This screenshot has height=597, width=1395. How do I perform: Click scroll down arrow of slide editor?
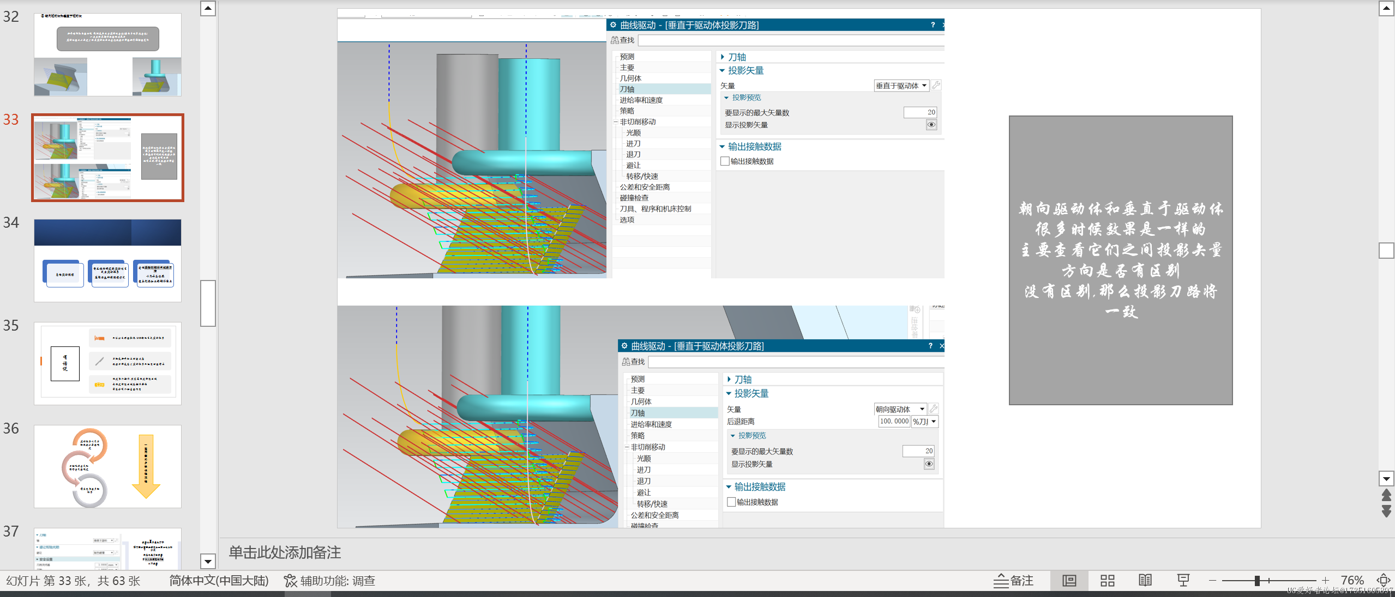tap(1386, 479)
